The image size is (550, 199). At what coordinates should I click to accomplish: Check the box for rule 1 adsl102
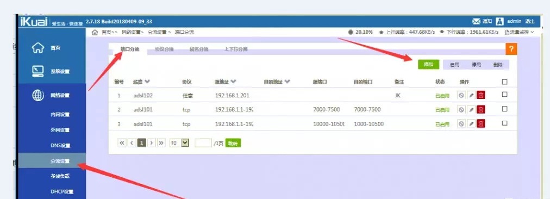click(x=504, y=95)
